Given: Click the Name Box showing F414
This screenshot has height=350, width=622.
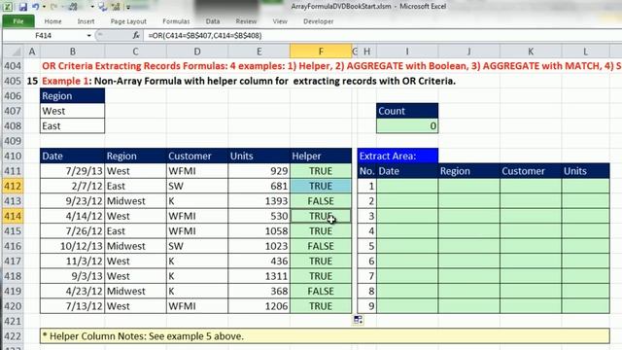Looking at the screenshot, I should pos(43,36).
